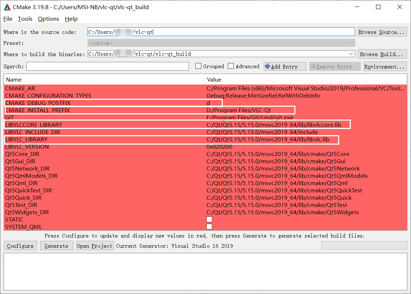Enable the STATIC cache entry checkbox
The width and height of the screenshot is (411, 294).
[209, 219]
